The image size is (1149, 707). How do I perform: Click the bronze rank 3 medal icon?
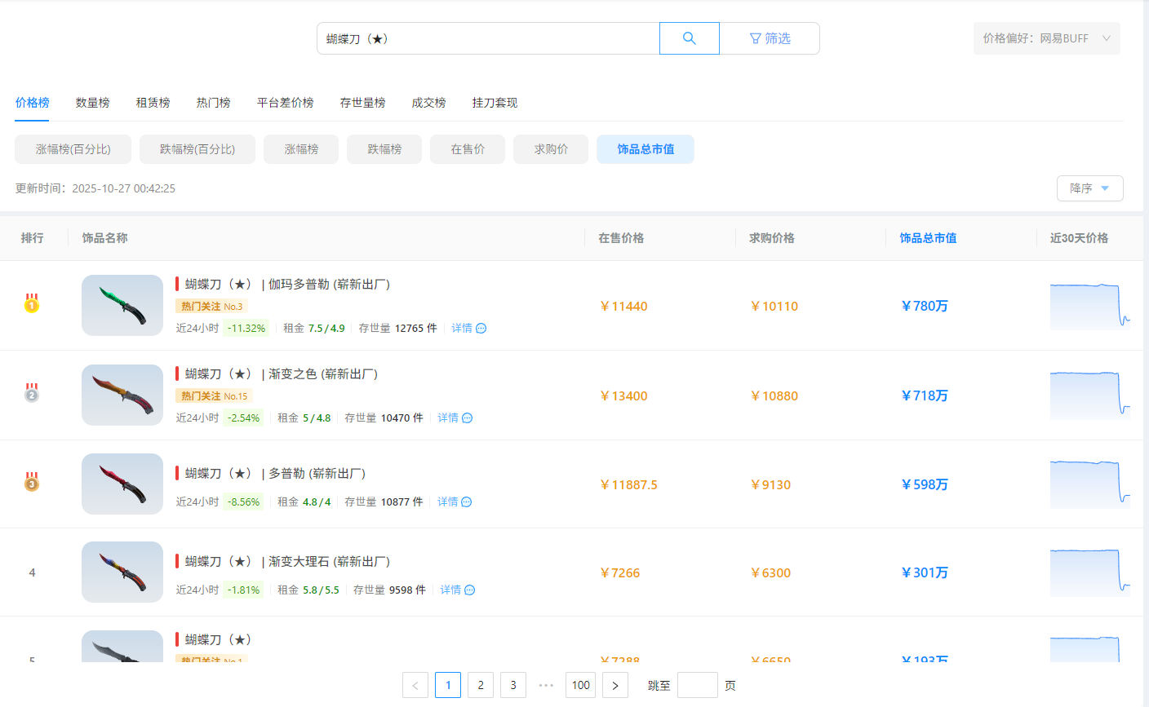tap(32, 483)
